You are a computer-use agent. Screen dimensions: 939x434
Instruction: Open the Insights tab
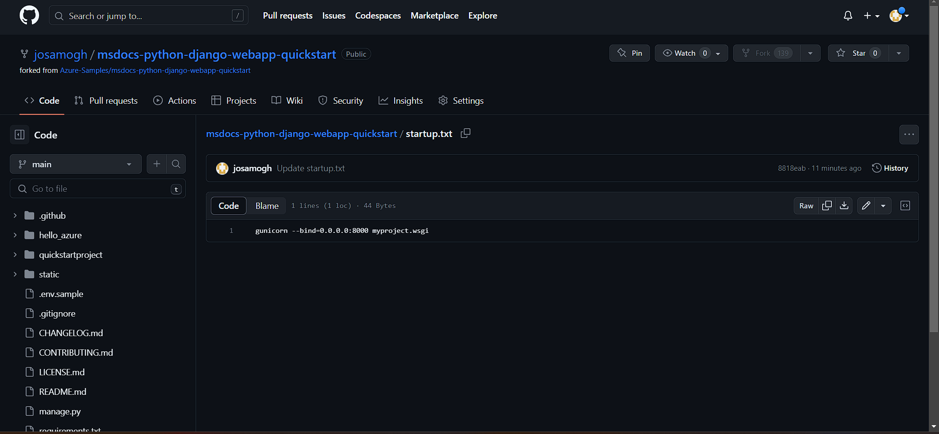click(401, 100)
